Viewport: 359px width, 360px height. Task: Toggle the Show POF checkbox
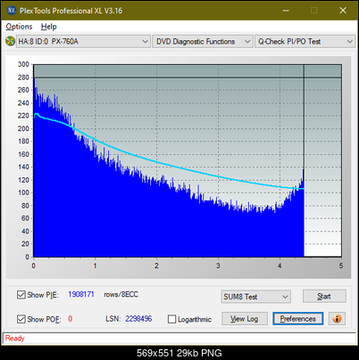click(x=21, y=319)
